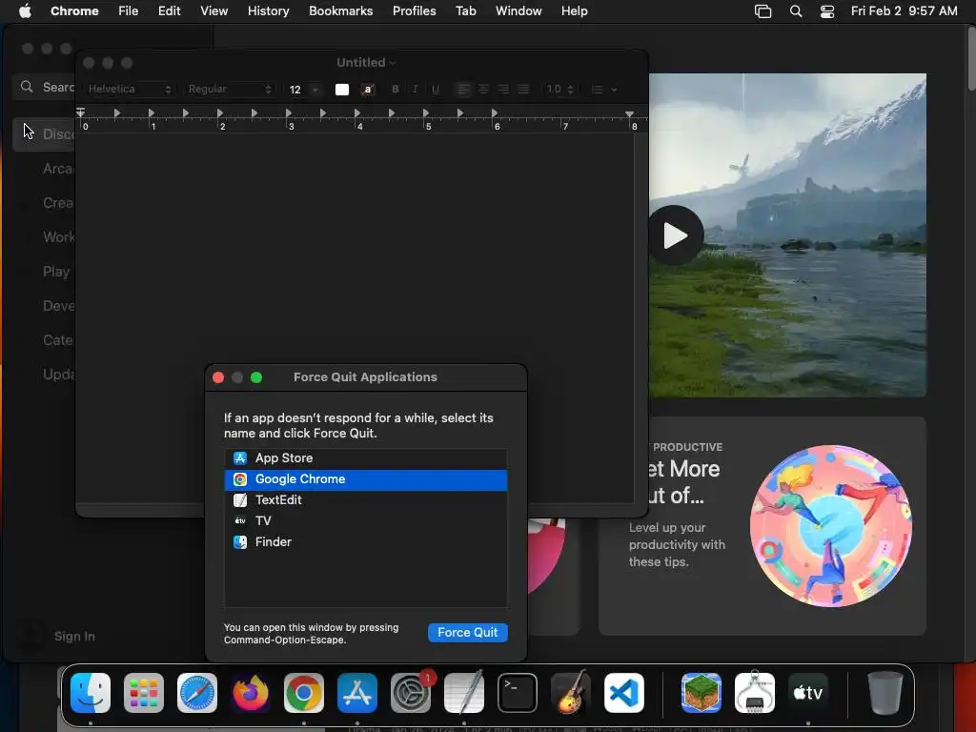976x732 pixels.
Task: Launch Terminal from the Dock
Action: [518, 693]
